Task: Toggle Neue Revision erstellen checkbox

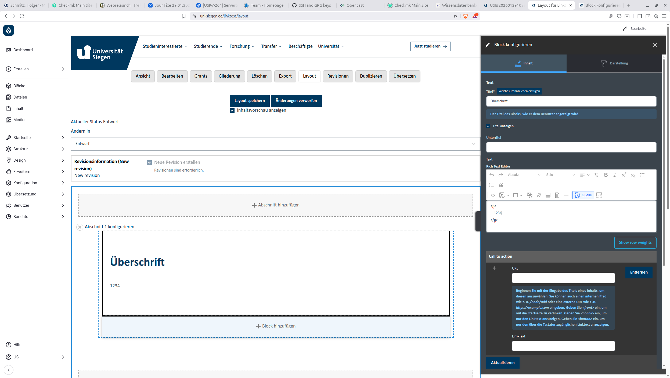Action: [149, 162]
